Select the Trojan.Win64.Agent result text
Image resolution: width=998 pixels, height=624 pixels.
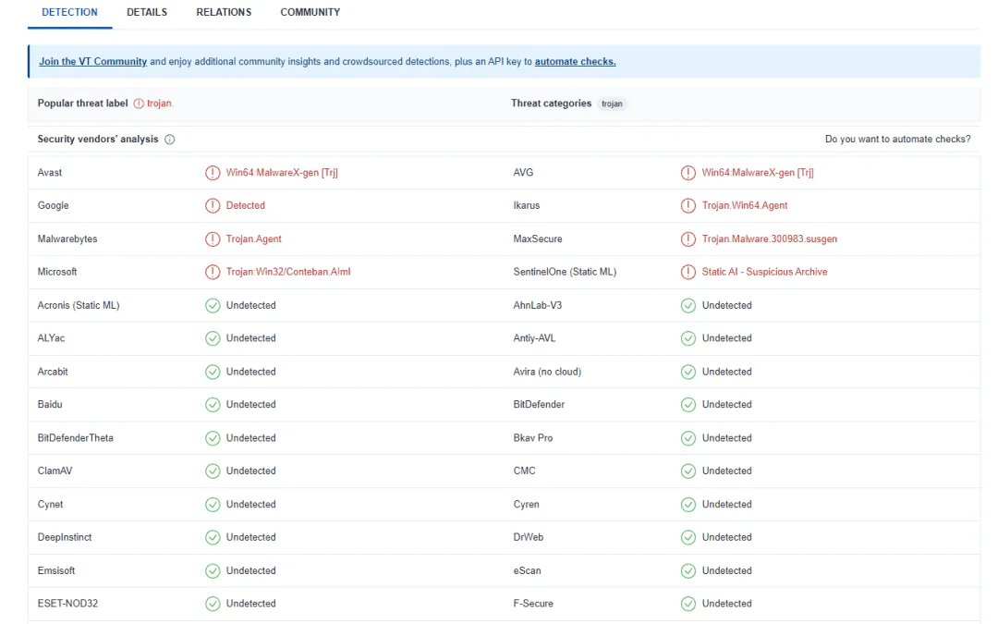(x=745, y=205)
